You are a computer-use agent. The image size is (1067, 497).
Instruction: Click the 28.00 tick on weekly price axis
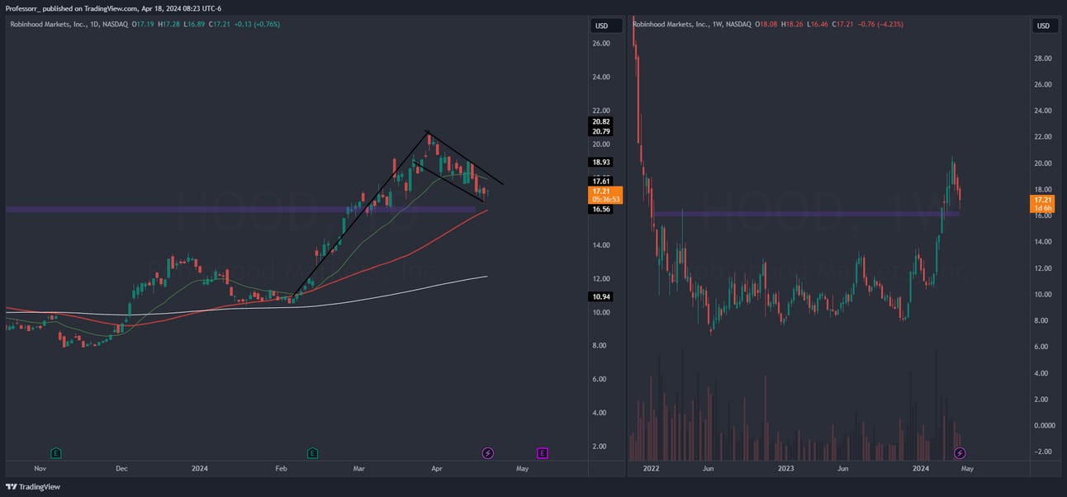[1041, 59]
